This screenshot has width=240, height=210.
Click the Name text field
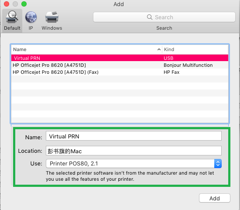134,136
